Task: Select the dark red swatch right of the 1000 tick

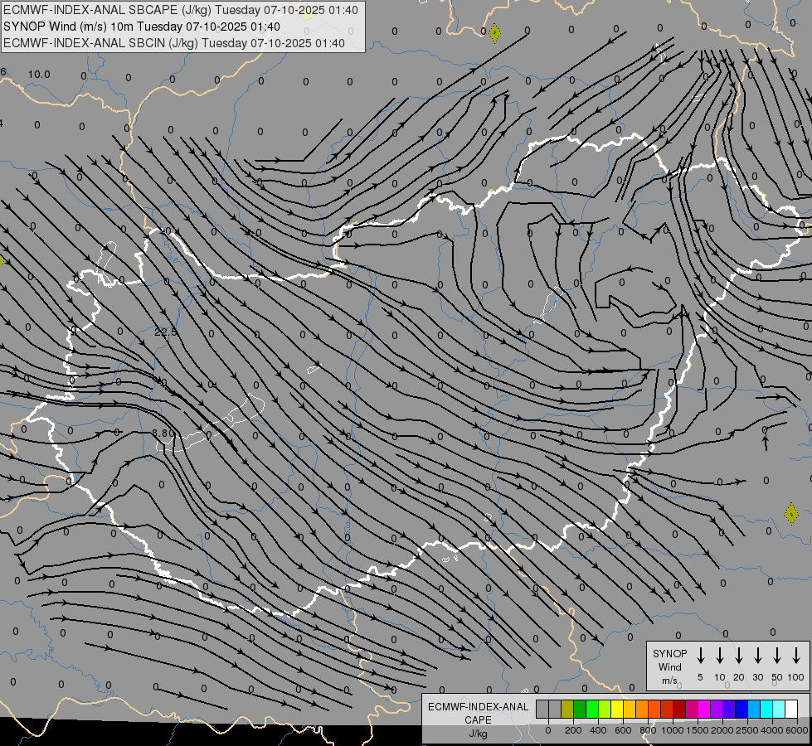Action: click(x=679, y=709)
